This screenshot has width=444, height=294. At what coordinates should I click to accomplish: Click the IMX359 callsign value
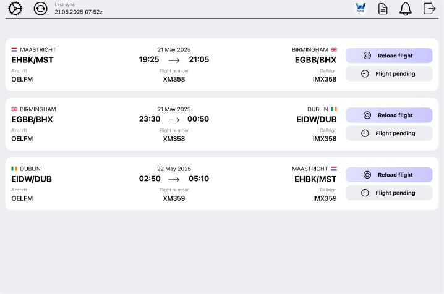pos(325,198)
